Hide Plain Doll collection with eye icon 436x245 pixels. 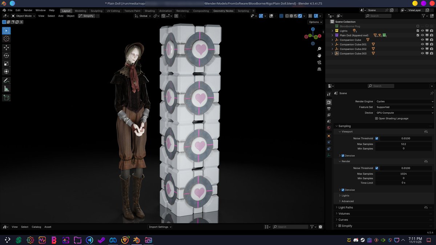click(x=423, y=35)
